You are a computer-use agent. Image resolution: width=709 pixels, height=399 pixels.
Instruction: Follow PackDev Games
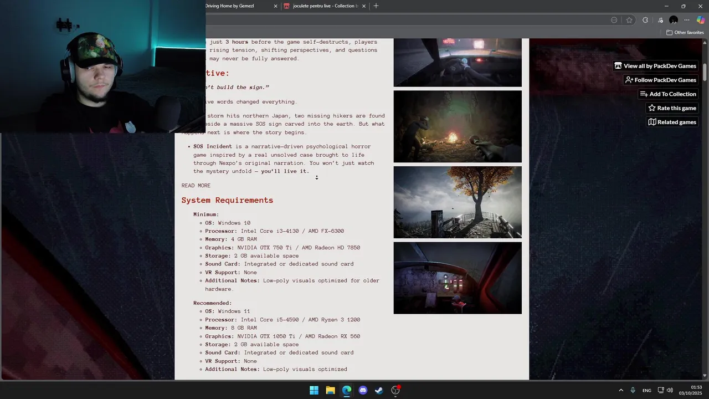[661, 80]
